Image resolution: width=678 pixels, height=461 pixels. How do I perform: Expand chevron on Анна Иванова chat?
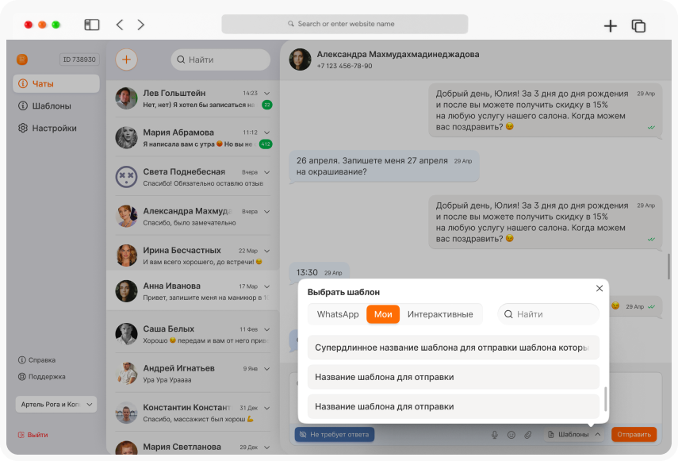tap(266, 286)
